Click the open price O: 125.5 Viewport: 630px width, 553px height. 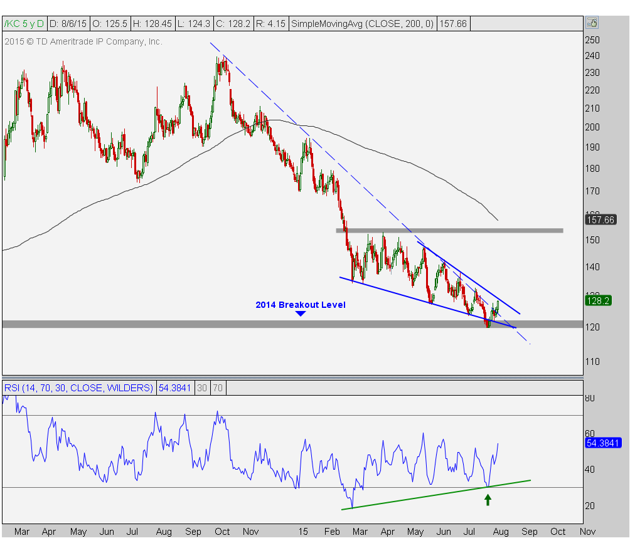110,24
